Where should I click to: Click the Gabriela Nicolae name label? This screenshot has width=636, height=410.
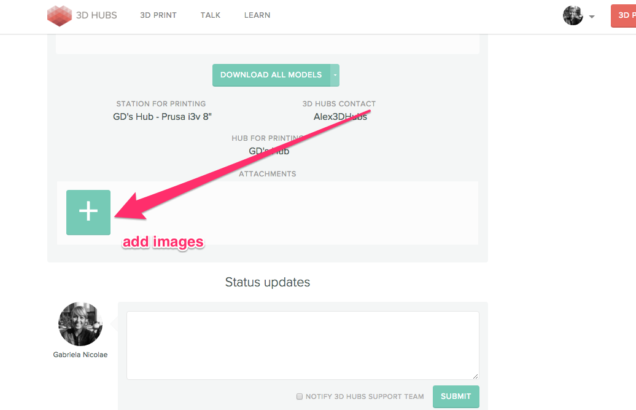80,355
